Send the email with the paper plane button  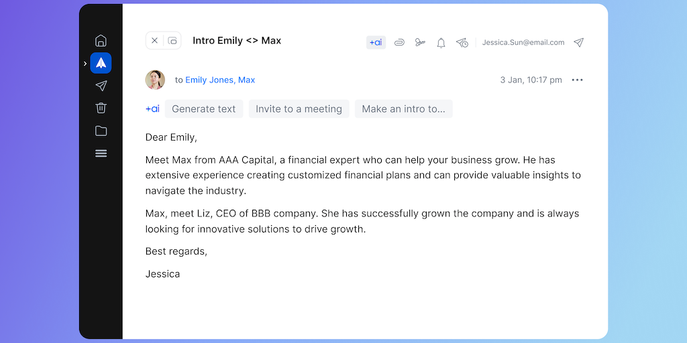click(578, 42)
